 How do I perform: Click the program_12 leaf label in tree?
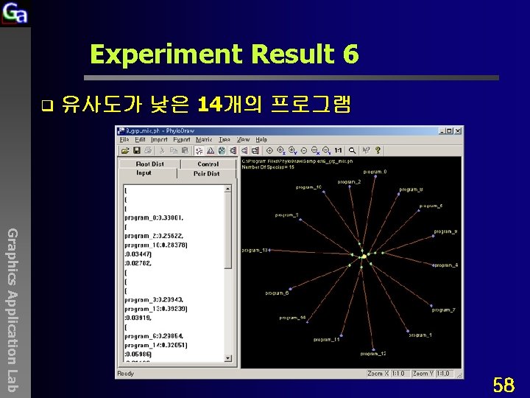click(x=373, y=354)
